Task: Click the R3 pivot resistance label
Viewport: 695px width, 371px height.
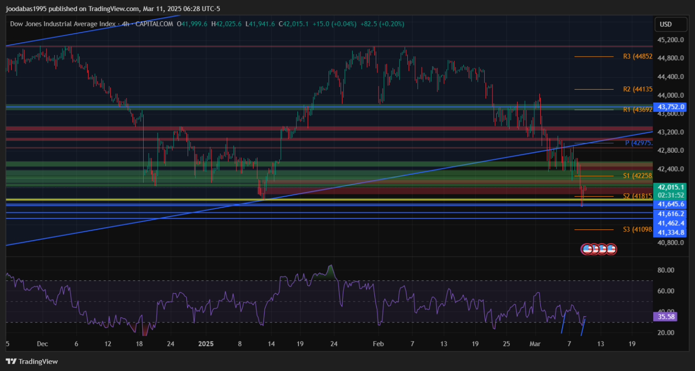Action: [638, 56]
